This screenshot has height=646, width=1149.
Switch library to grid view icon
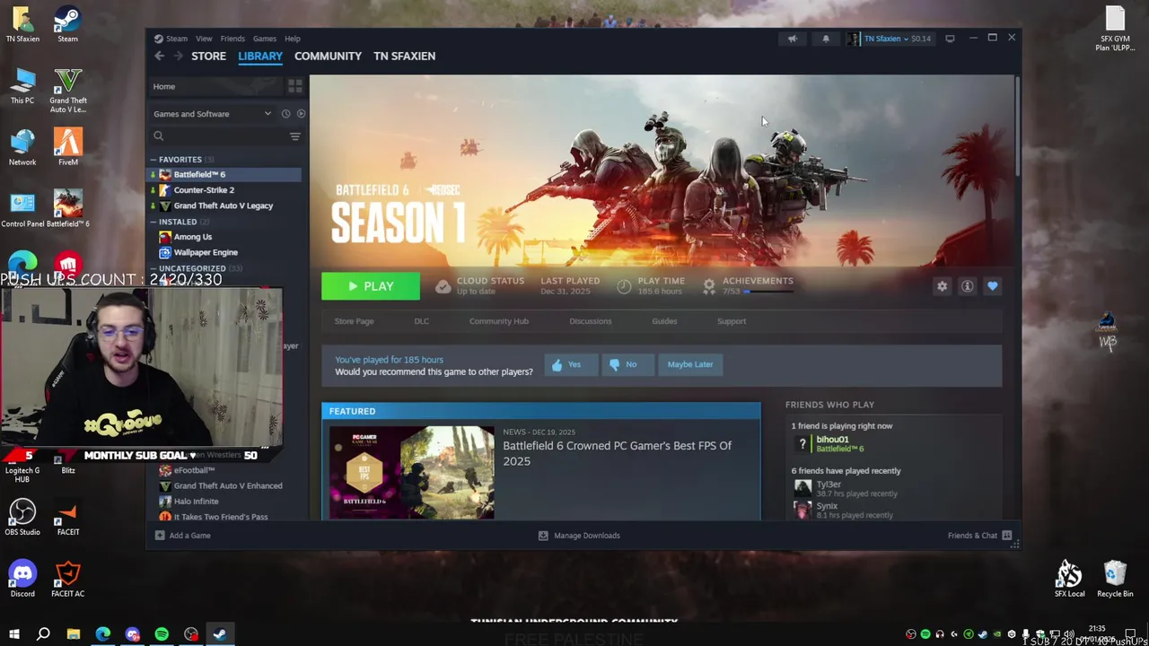(x=294, y=86)
